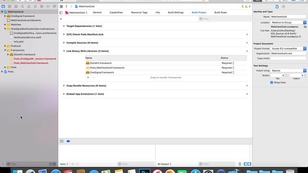Expand the Products group
Screen dimensions: 308x173
[x=5, y=46]
